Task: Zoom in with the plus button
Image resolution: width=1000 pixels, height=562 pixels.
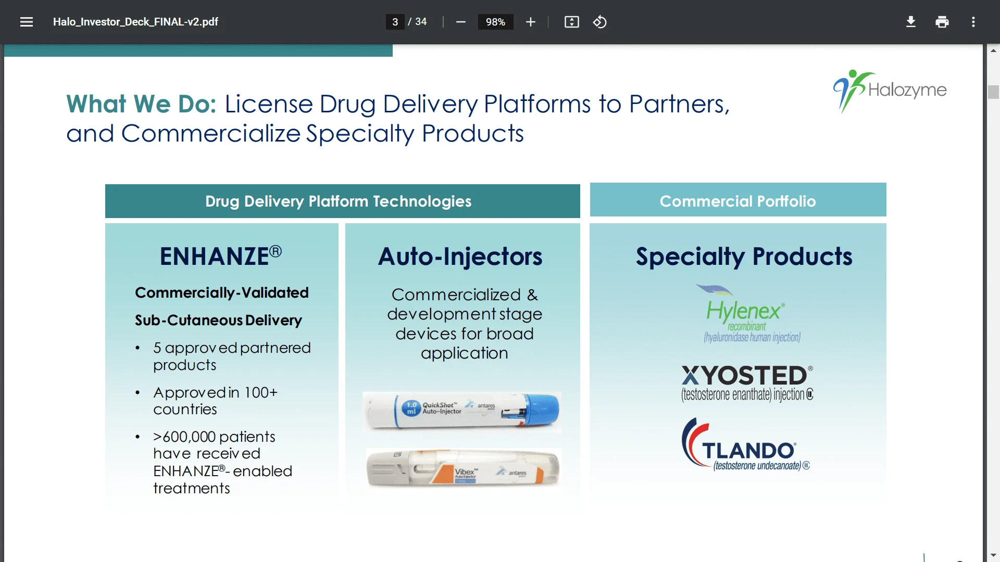Action: pos(530,22)
